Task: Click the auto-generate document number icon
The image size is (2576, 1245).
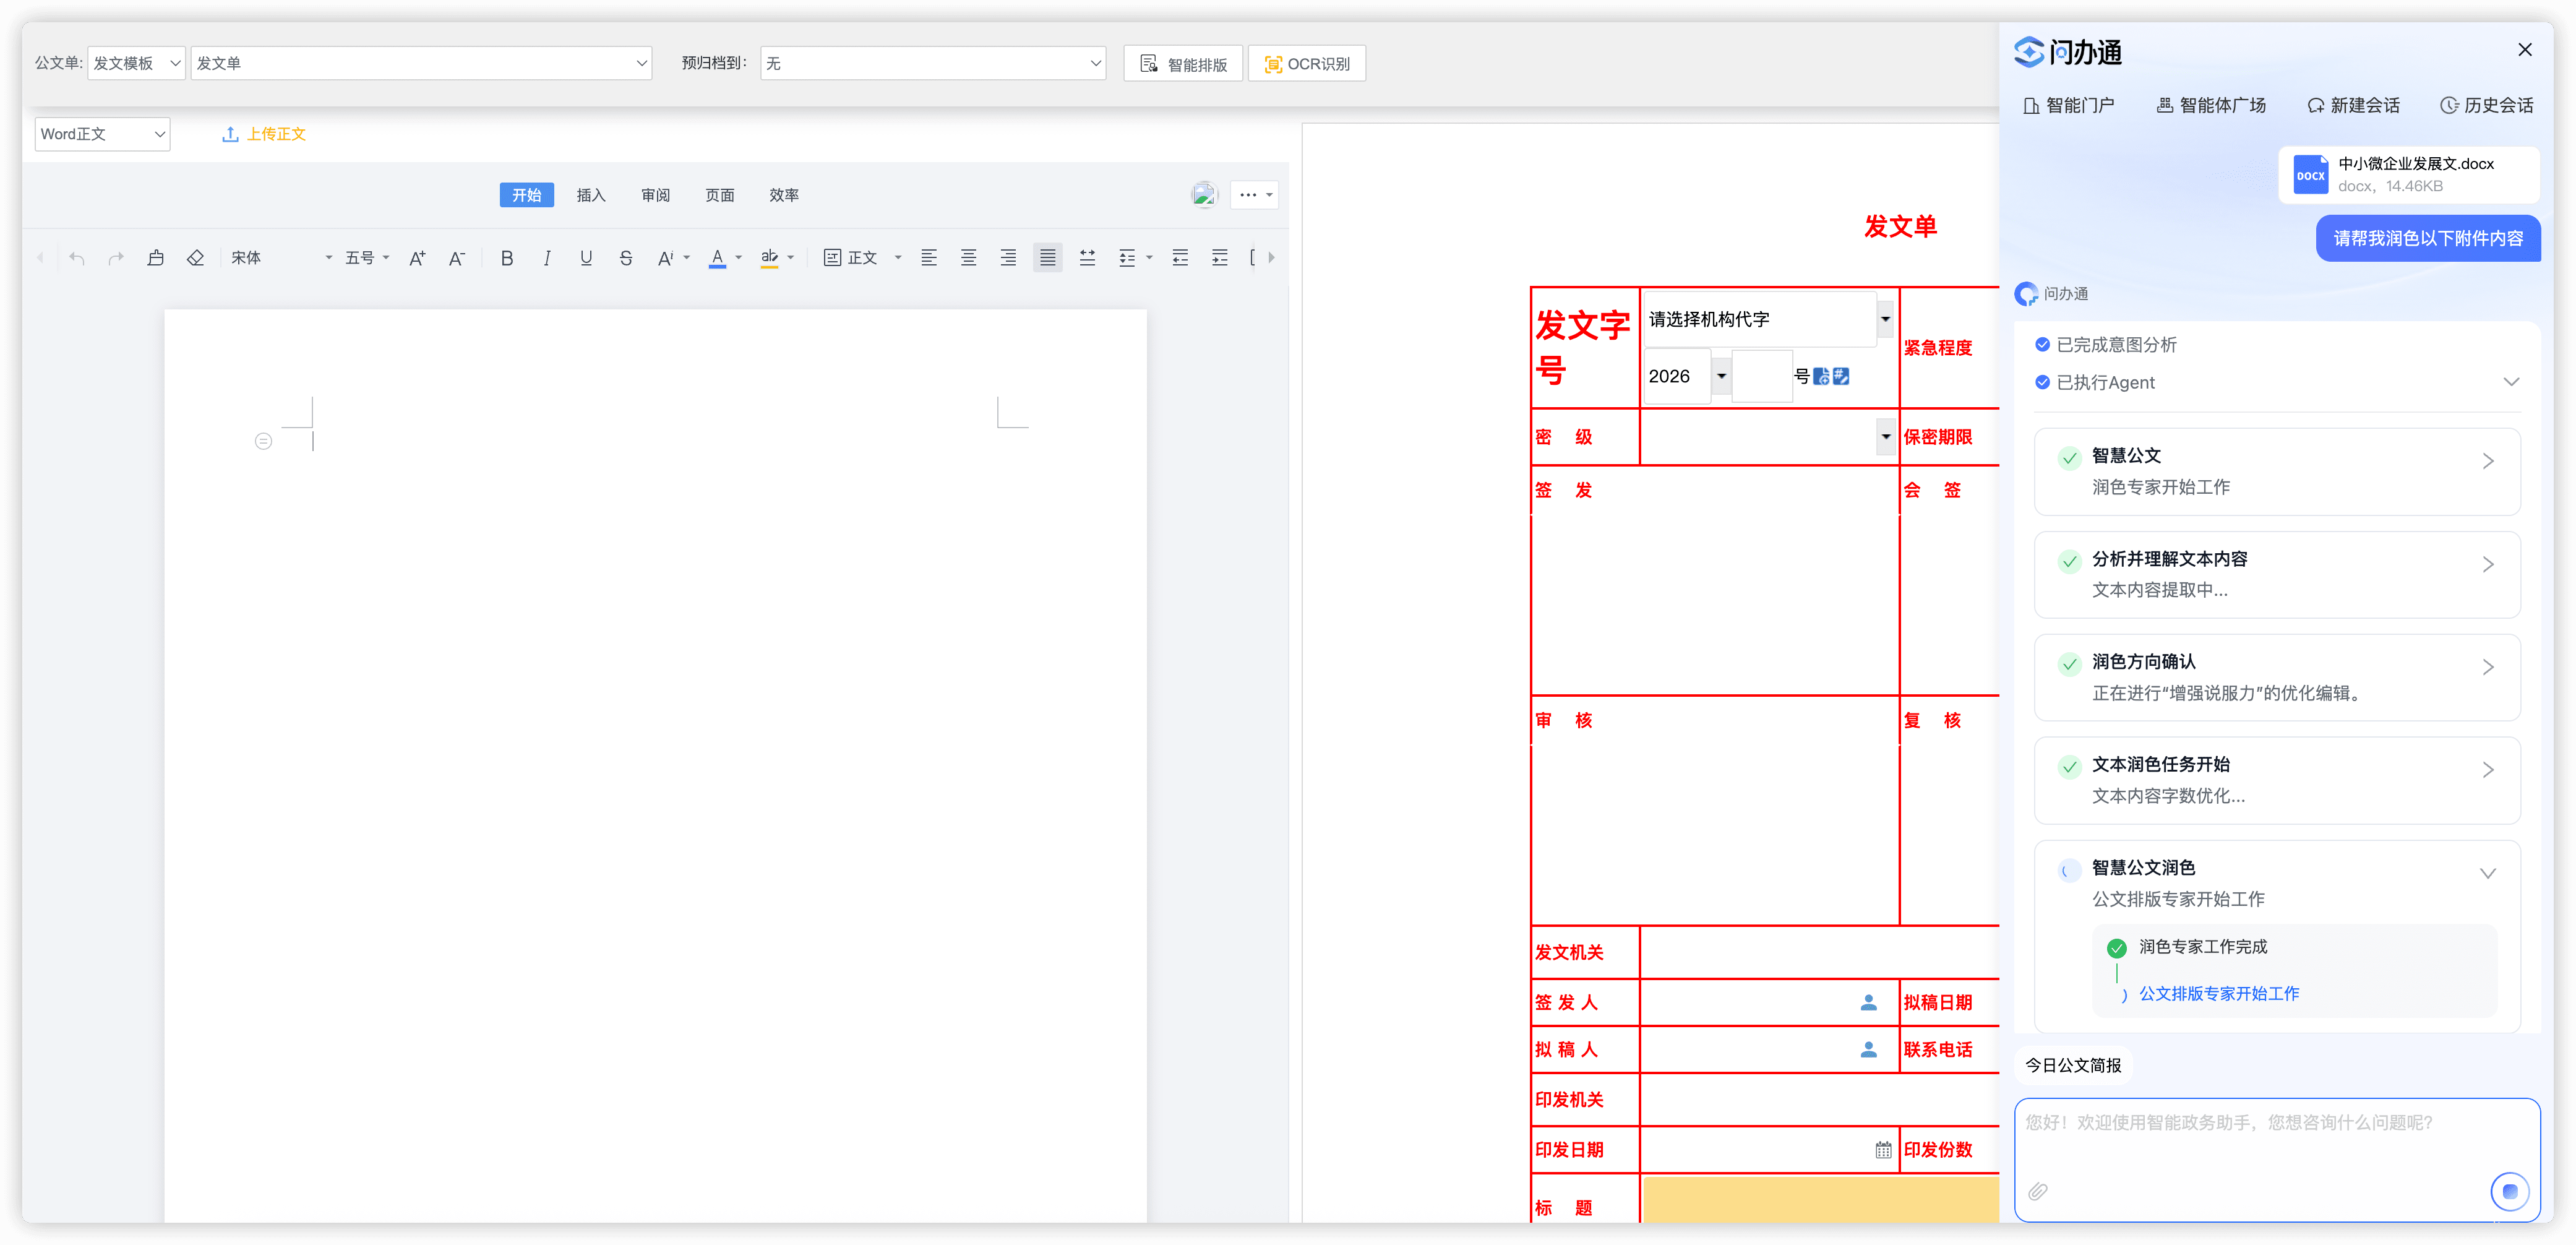Action: point(1822,377)
